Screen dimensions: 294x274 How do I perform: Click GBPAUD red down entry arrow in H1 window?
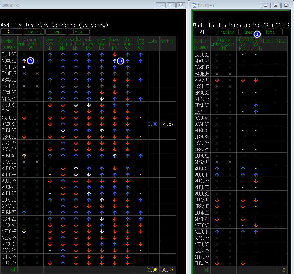(217, 207)
